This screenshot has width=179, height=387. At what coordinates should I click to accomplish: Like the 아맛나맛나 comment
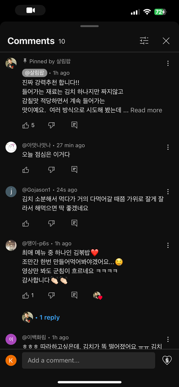coord(26,170)
